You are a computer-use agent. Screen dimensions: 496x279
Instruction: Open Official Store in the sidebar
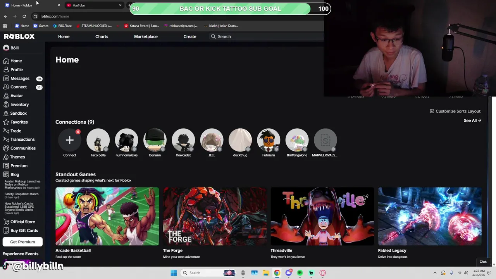pyautogui.click(x=19, y=222)
